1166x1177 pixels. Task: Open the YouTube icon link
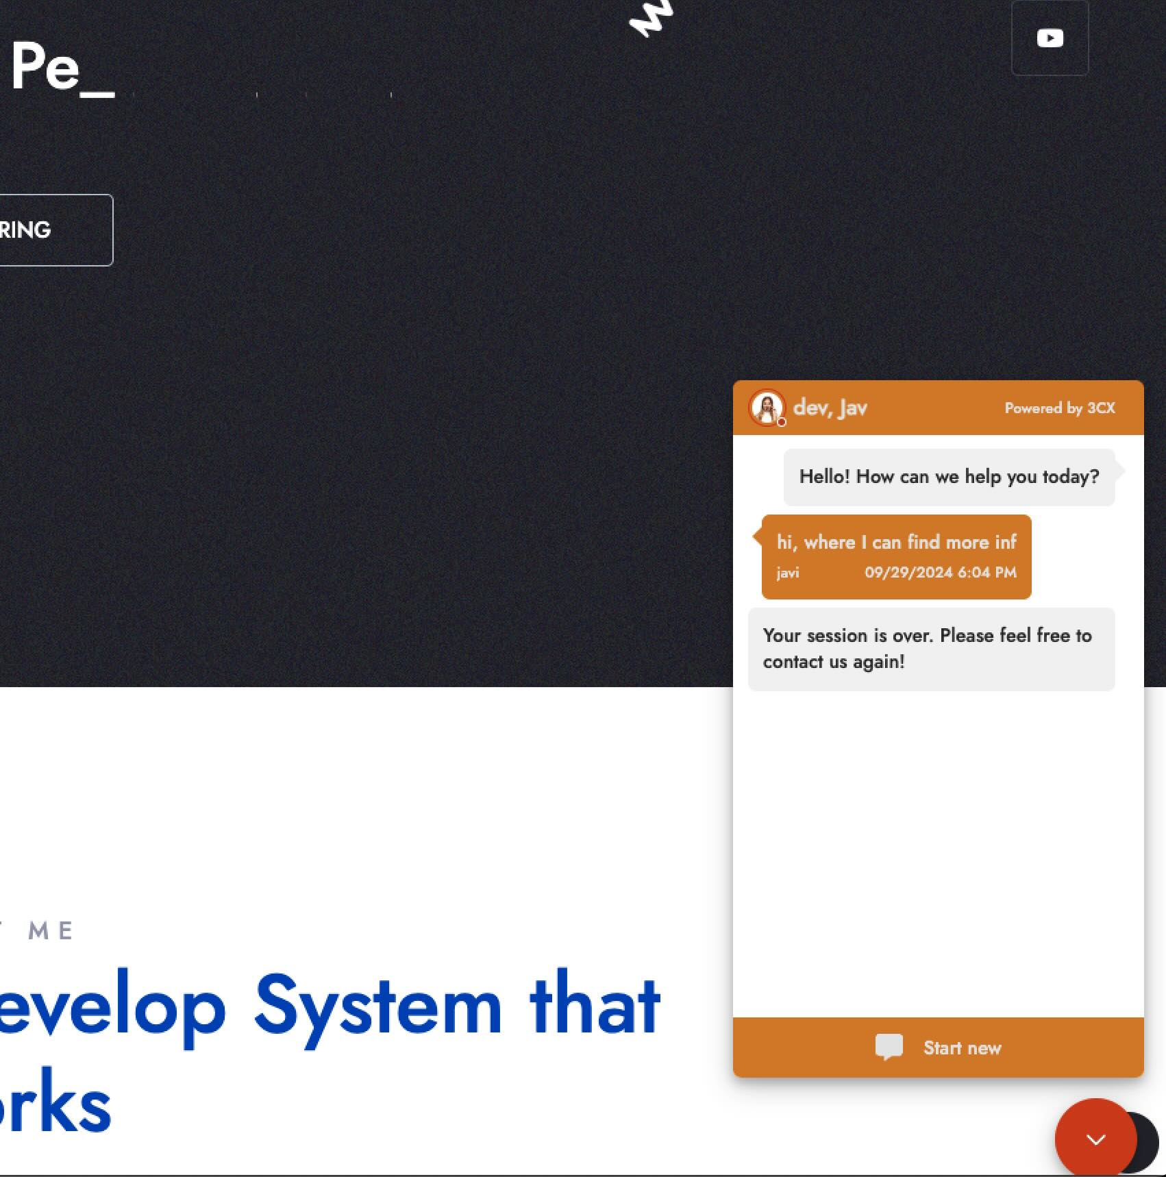pyautogui.click(x=1050, y=38)
